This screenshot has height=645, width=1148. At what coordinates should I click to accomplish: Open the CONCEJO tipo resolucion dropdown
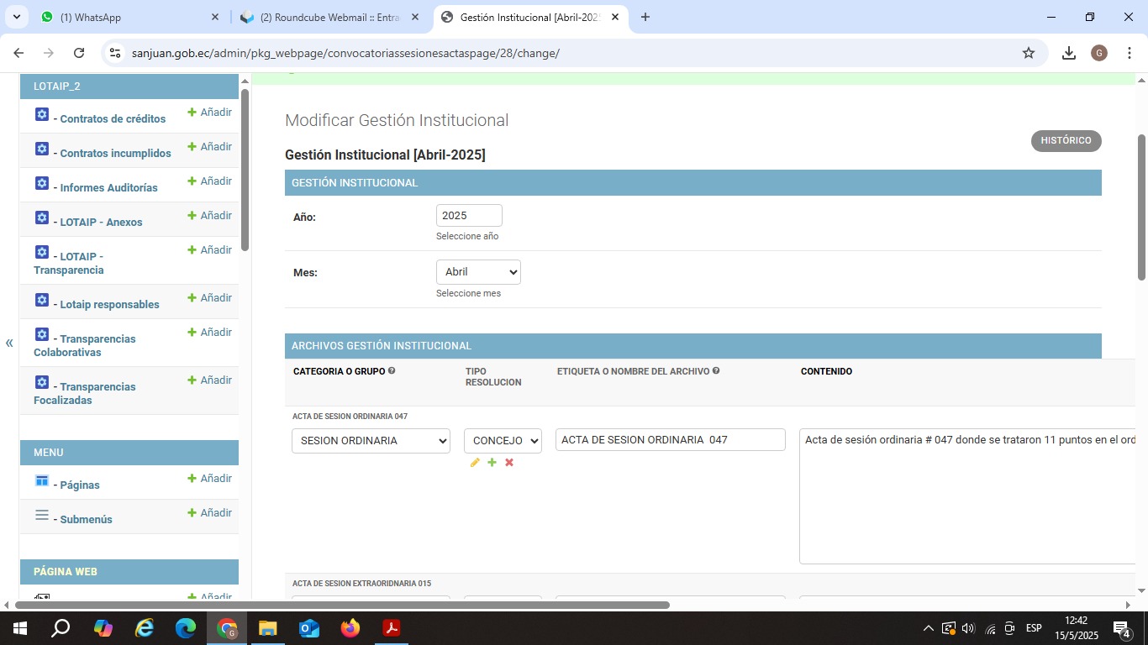(x=503, y=441)
